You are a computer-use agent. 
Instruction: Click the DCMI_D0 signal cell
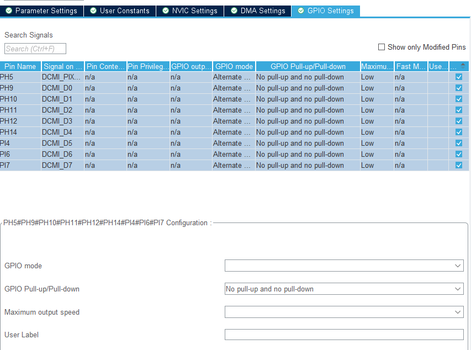point(62,88)
